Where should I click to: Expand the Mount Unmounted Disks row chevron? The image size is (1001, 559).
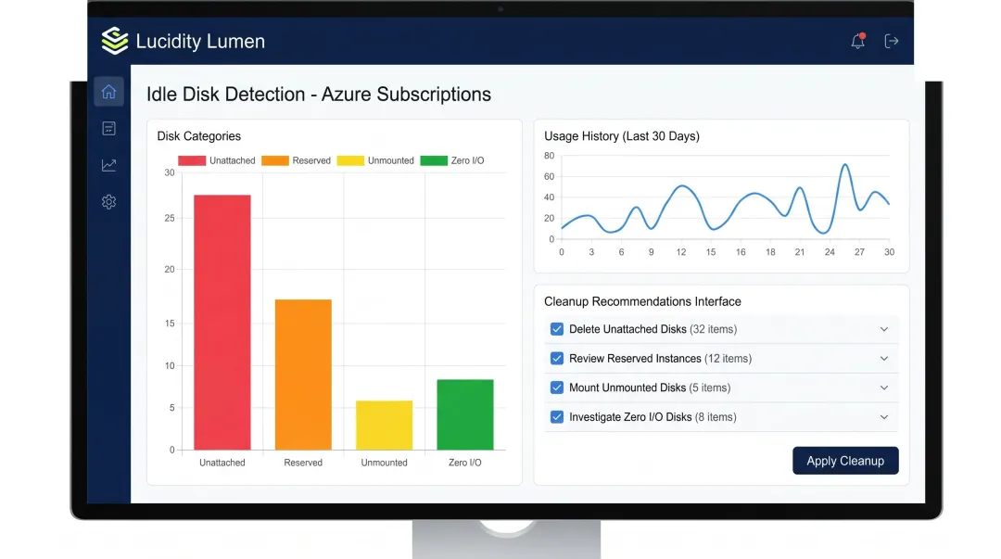(884, 387)
